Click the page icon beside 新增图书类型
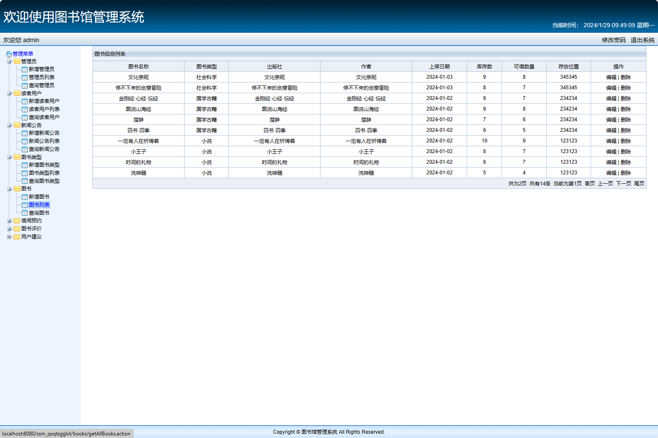Image resolution: width=658 pixels, height=438 pixels. pyautogui.click(x=25, y=165)
